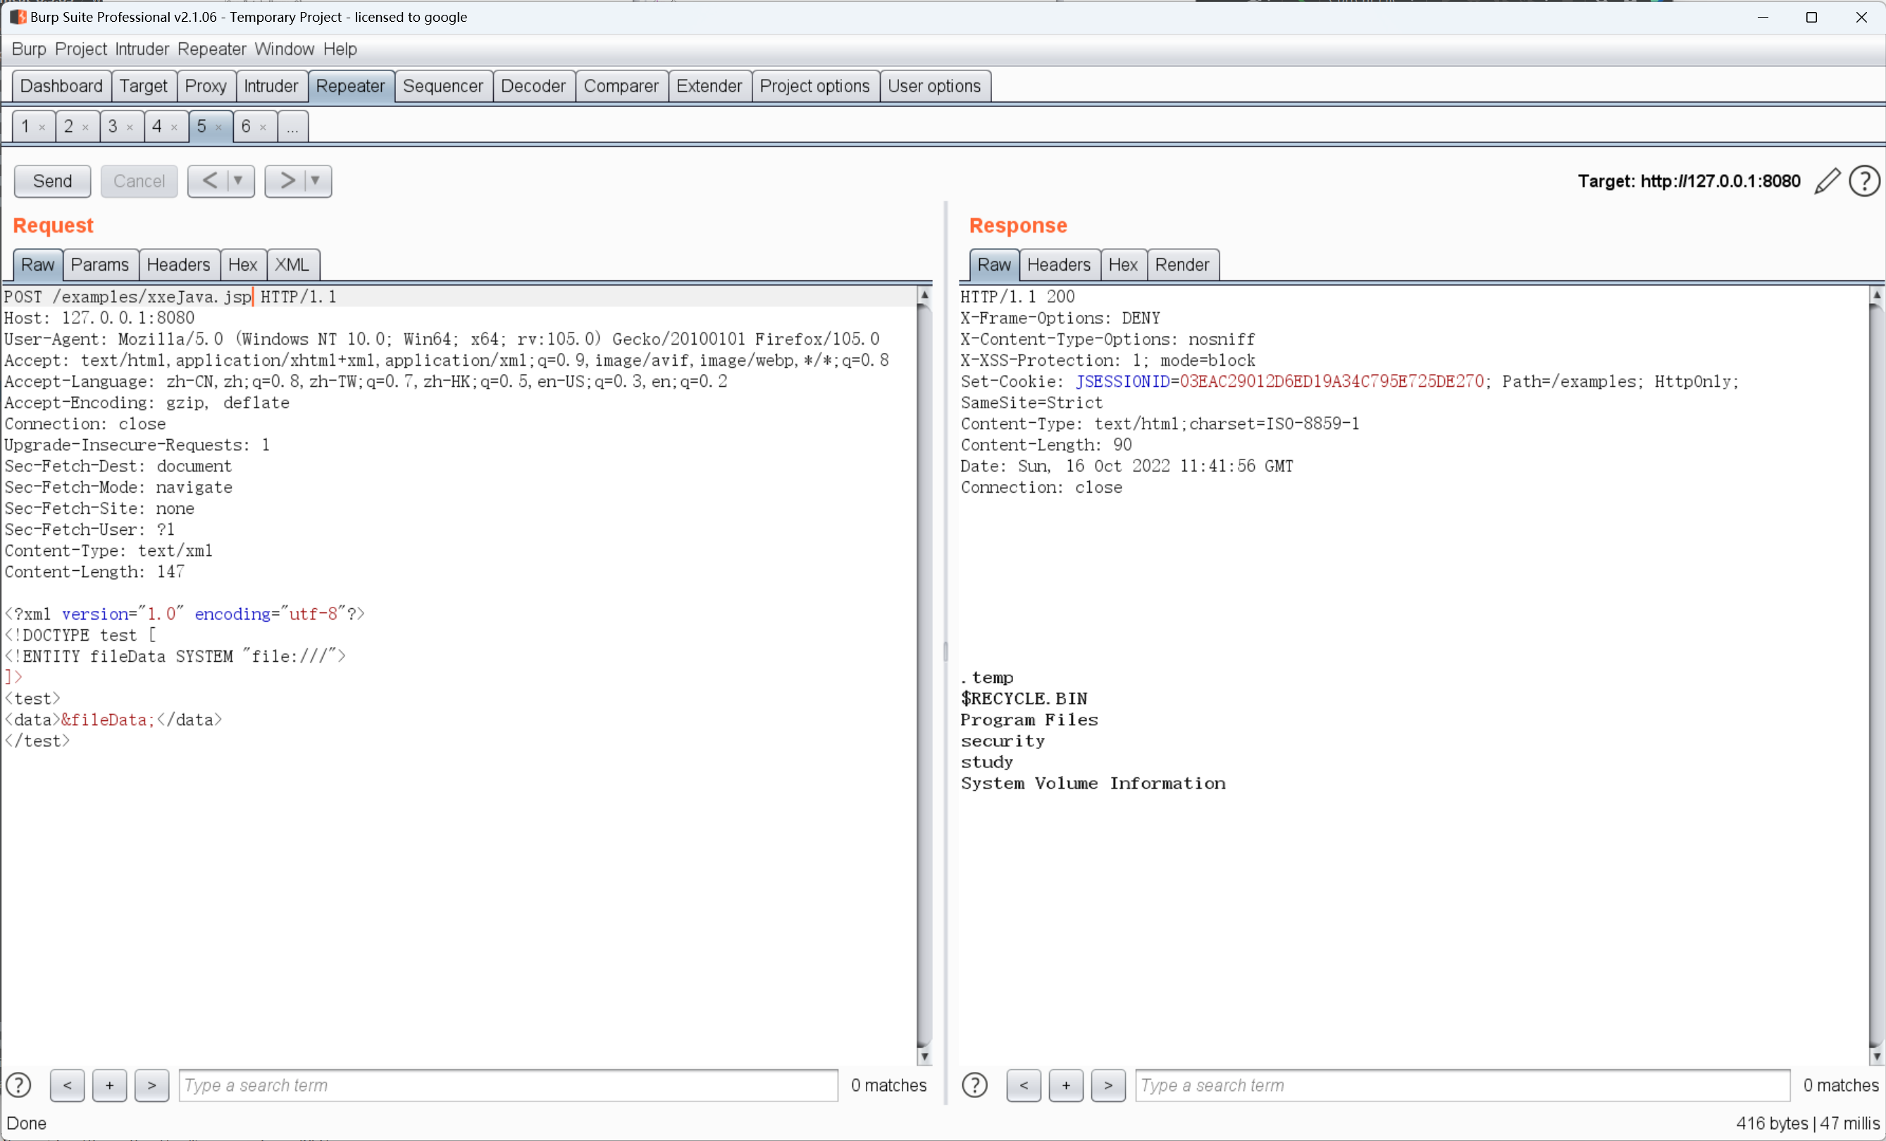This screenshot has width=1886, height=1141.
Task: Switch to the Proxy tab
Action: (206, 86)
